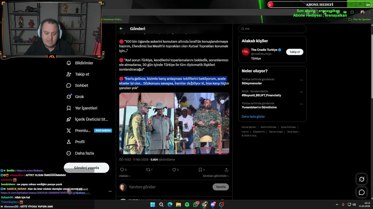Open the browser extensions puzzle icon
This screenshot has height=209, width=373.
pos(352,12)
